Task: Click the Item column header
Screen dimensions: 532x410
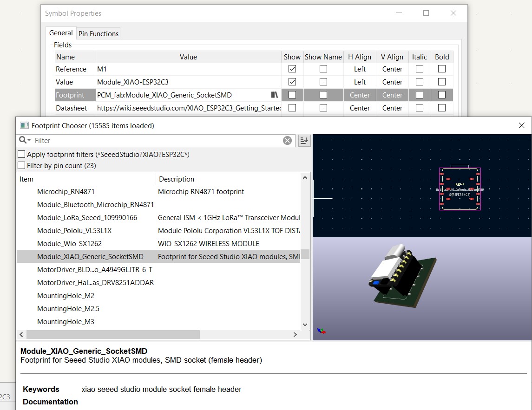Action: click(x=86, y=179)
